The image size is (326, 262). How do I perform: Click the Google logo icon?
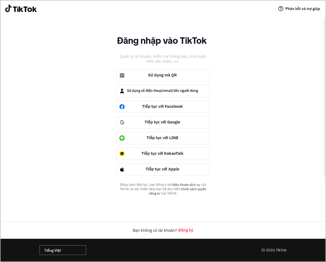pos(122,122)
